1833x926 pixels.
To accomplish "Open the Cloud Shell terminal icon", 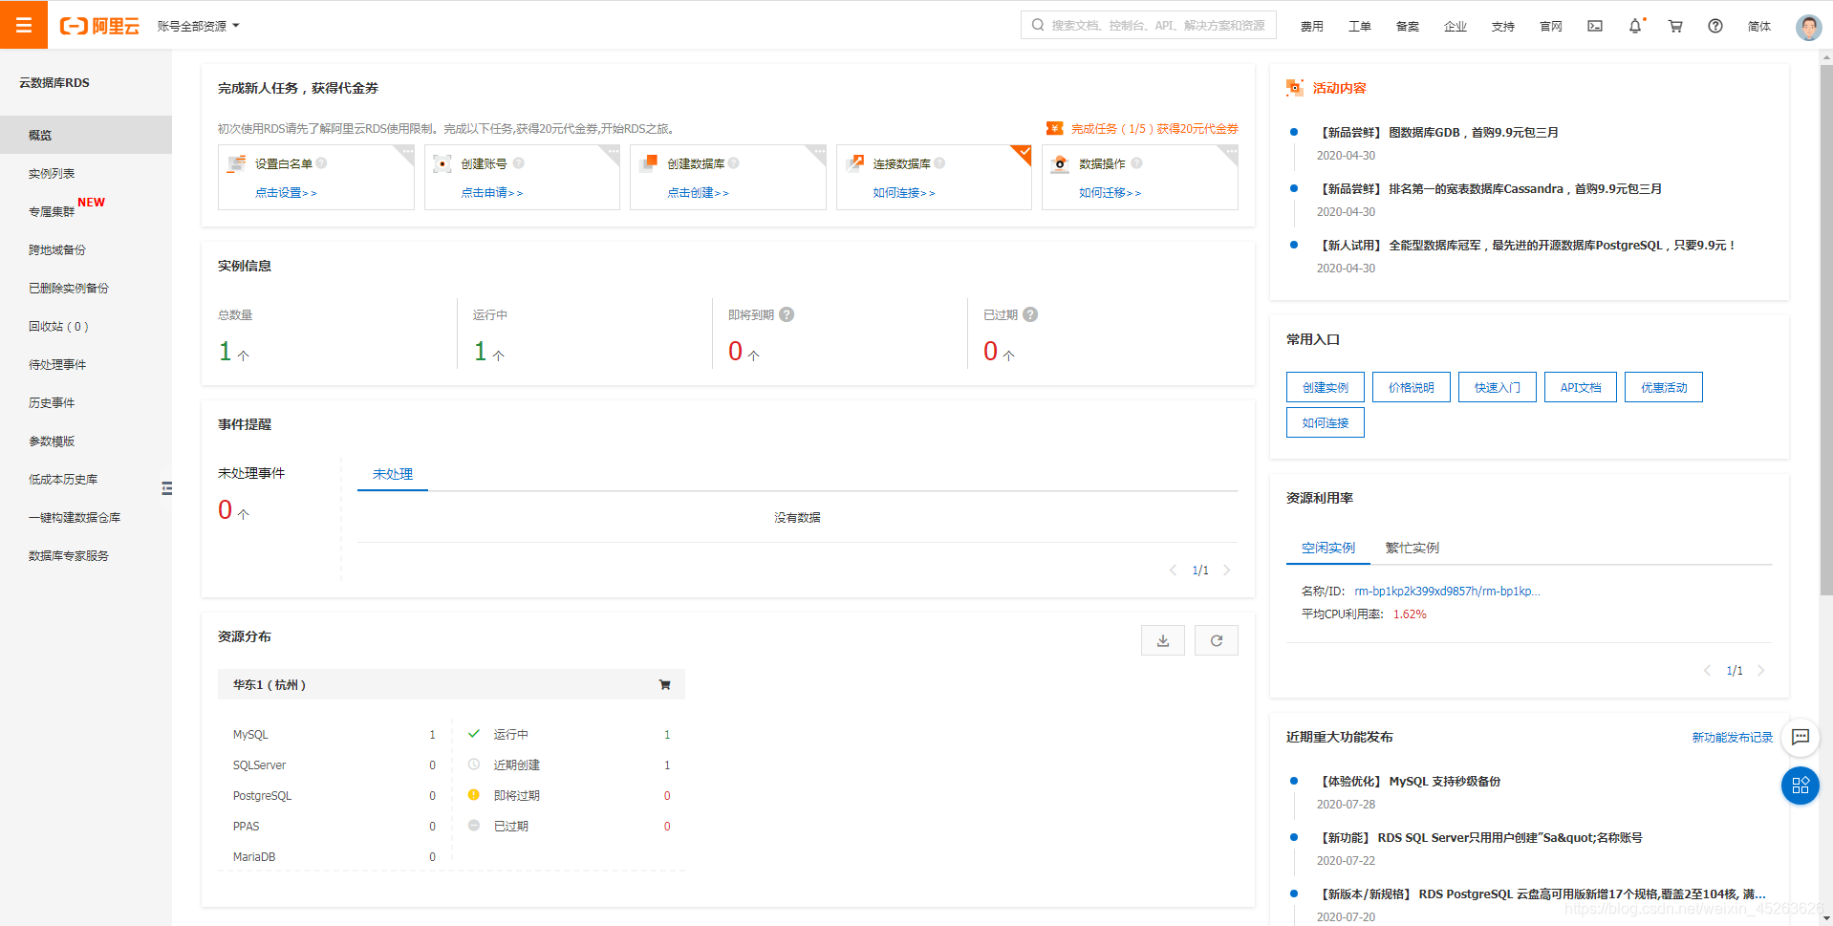I will tap(1595, 26).
